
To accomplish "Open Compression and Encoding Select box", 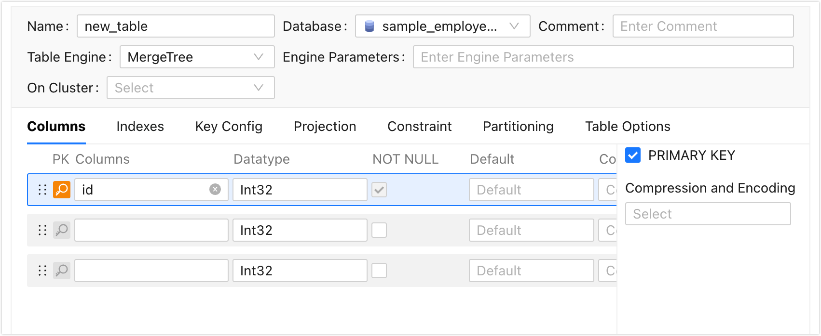I will (708, 214).
